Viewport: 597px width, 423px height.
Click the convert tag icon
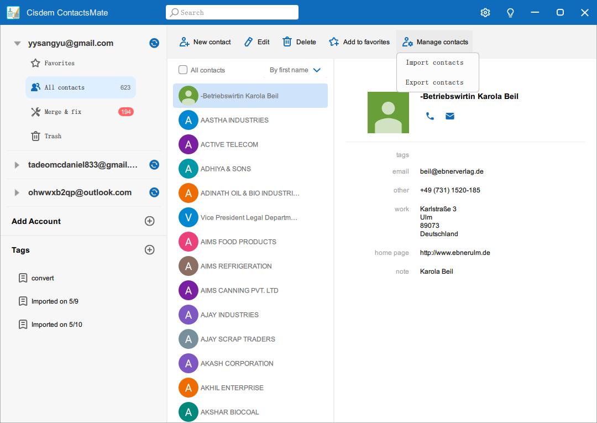pos(23,278)
